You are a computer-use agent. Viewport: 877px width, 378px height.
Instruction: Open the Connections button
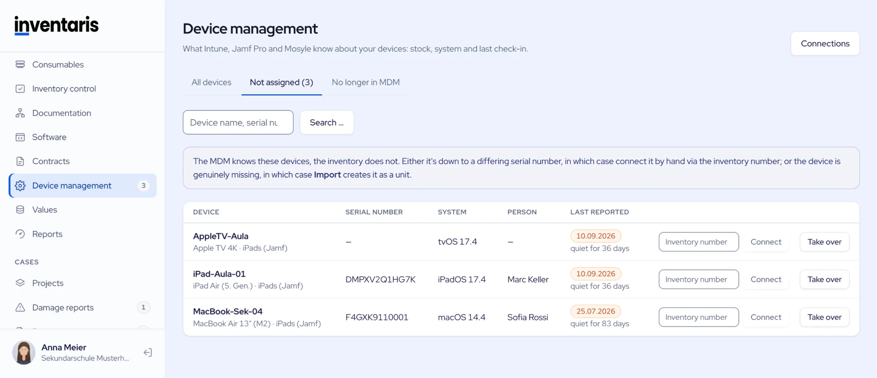(x=825, y=43)
